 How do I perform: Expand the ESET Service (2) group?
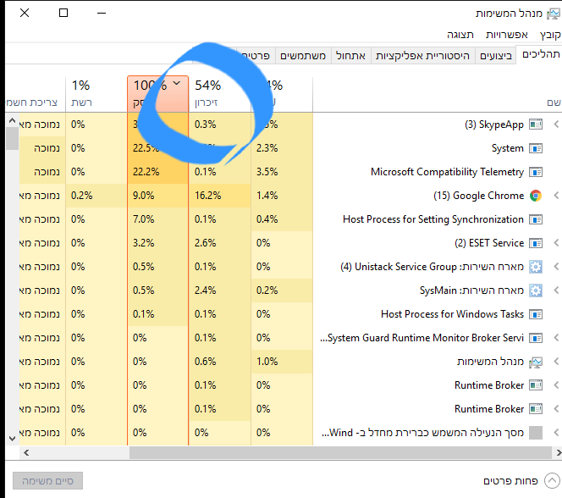click(556, 243)
